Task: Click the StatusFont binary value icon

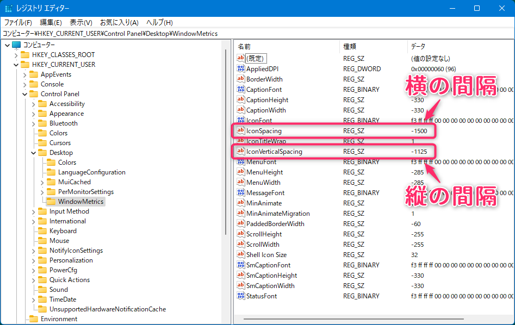Action: click(x=241, y=296)
